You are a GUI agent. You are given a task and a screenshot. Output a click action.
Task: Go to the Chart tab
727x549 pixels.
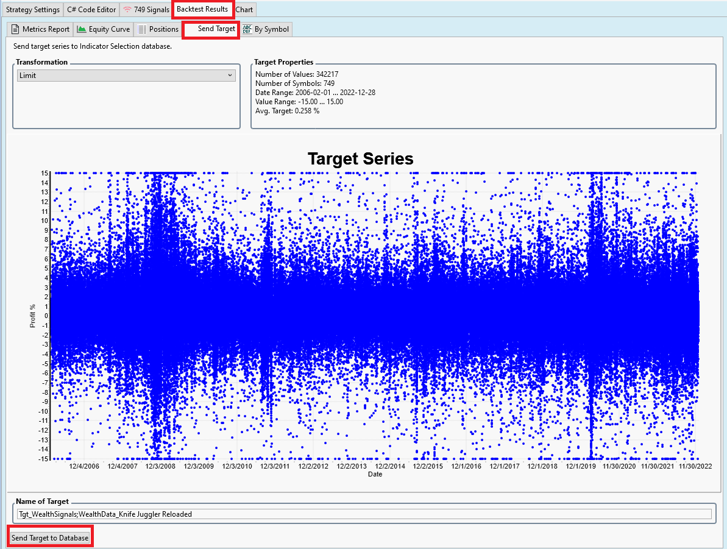(x=244, y=10)
